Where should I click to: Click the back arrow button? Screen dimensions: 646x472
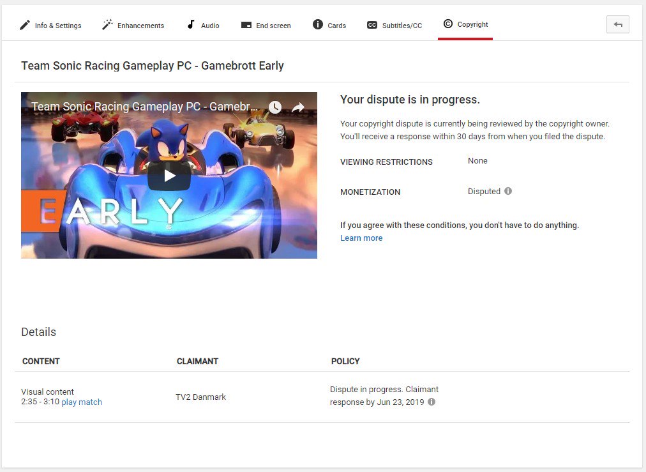tap(617, 24)
